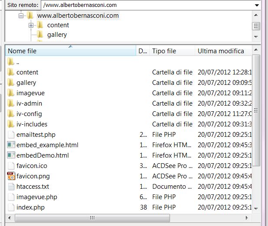Expand the content folder in tree
This screenshot has height=226, width=268.
[31, 26]
